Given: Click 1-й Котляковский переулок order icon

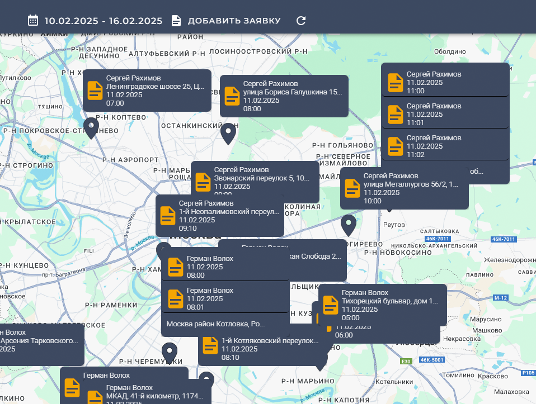Looking at the screenshot, I should [x=210, y=345].
